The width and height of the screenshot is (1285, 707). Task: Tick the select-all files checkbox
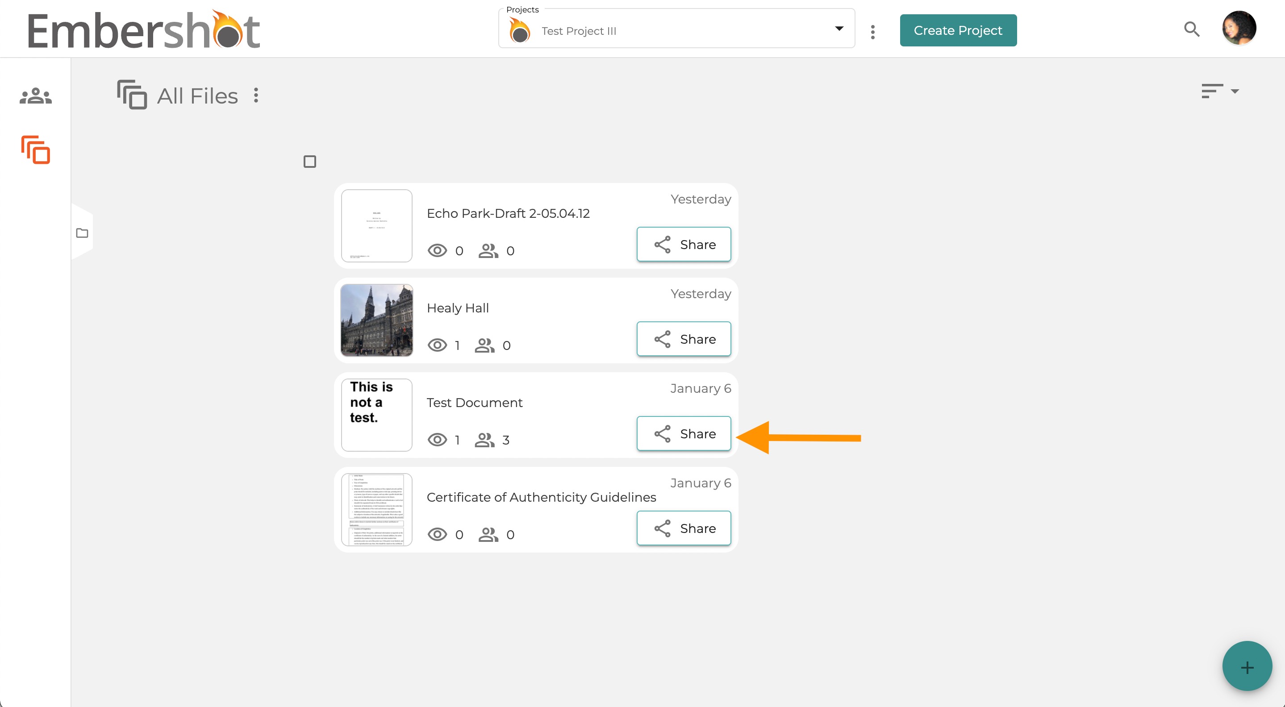pos(310,162)
